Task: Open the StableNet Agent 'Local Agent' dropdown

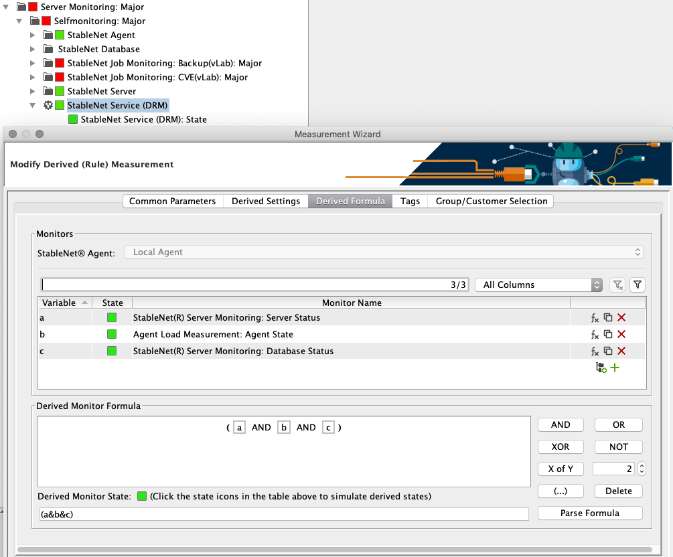Action: point(384,252)
